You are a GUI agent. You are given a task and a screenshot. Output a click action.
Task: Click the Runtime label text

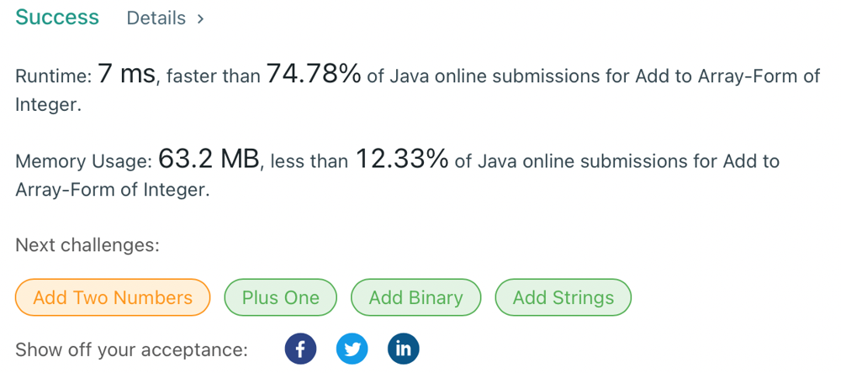[54, 76]
